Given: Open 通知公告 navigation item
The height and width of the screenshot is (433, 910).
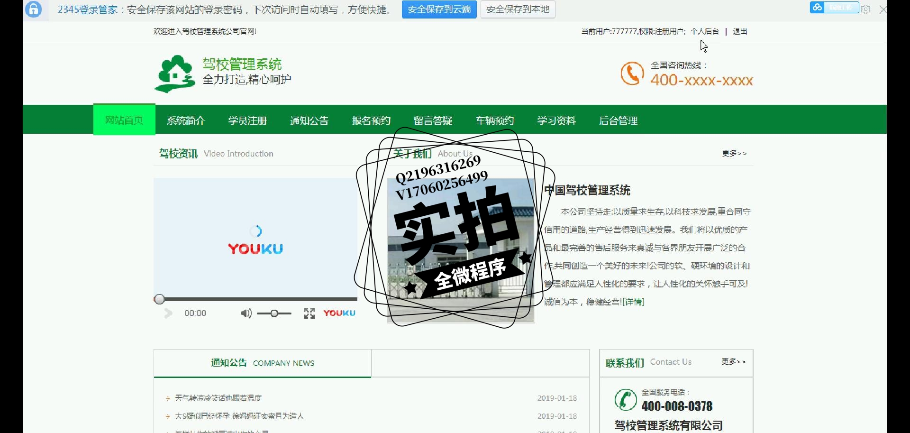Looking at the screenshot, I should (x=309, y=120).
